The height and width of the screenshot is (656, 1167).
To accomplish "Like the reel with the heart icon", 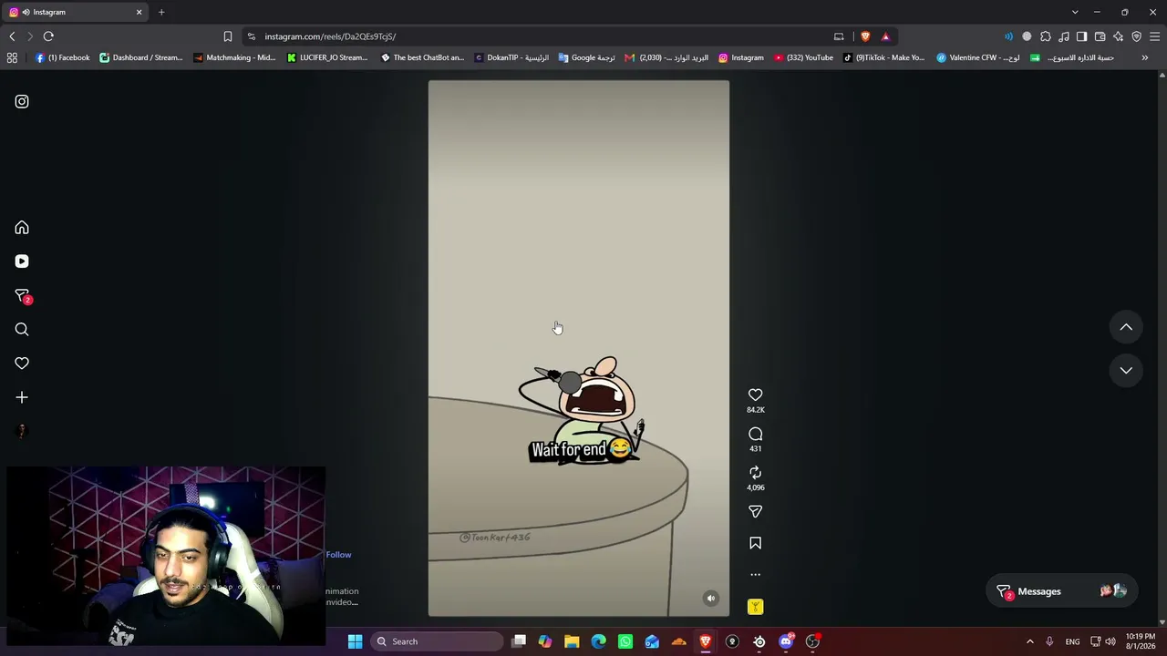I will click(755, 395).
